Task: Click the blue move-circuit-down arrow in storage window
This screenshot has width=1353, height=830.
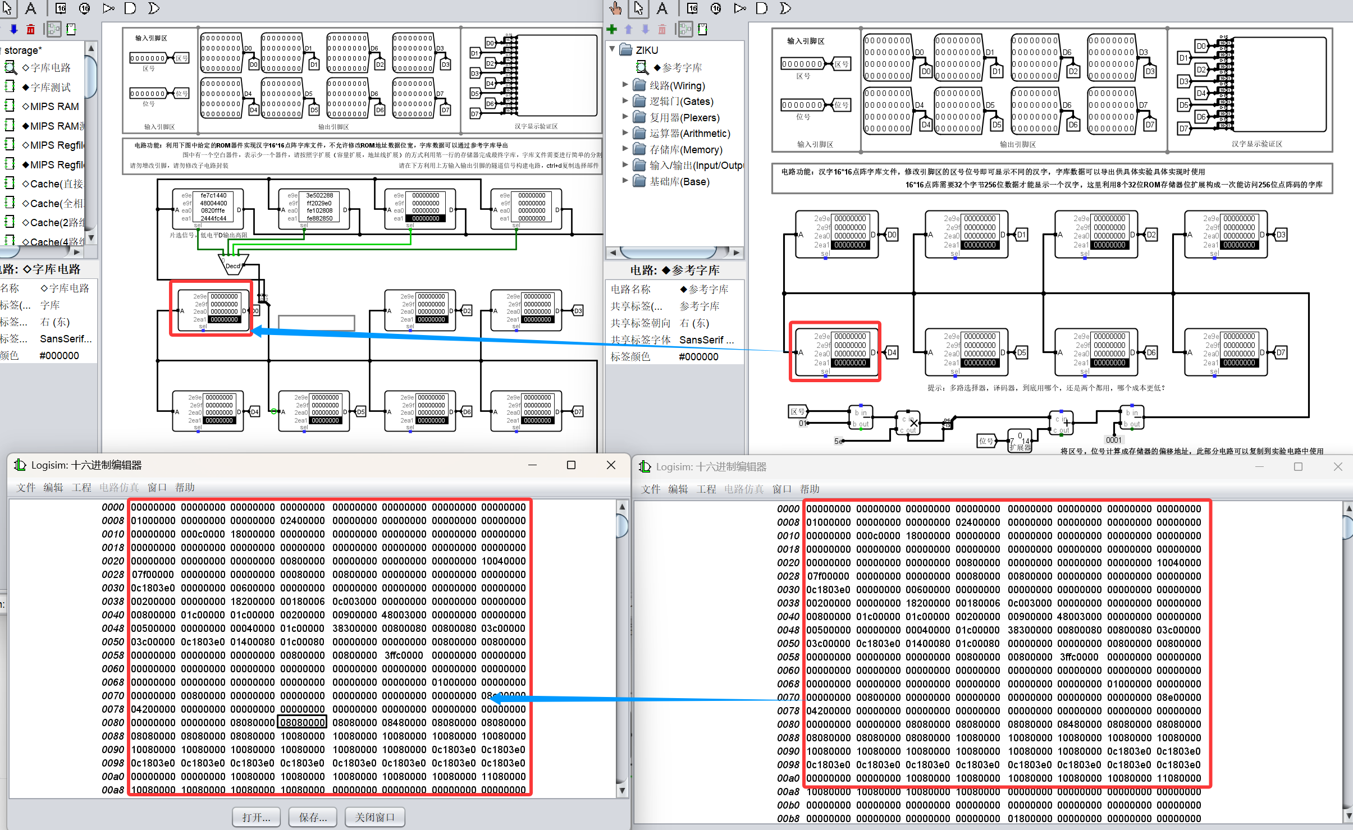Action: click(x=14, y=29)
